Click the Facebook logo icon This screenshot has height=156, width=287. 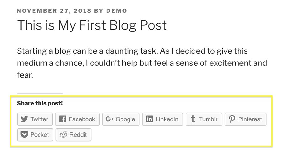click(63, 119)
